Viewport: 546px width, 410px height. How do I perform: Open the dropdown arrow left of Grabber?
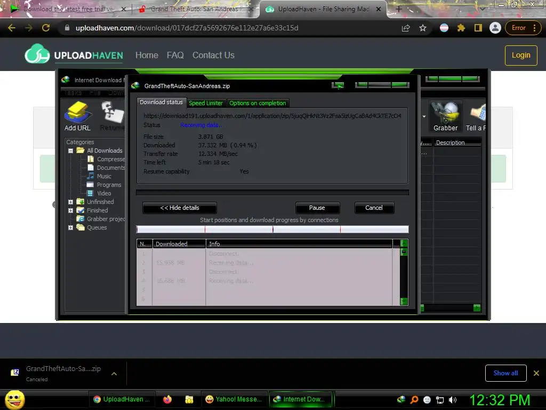(424, 116)
